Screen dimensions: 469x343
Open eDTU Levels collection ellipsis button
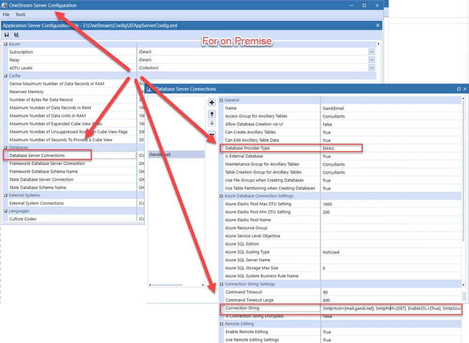371,68
